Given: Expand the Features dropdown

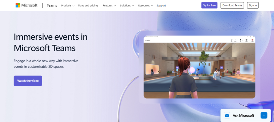Looking at the screenshot, I should [x=109, y=6].
